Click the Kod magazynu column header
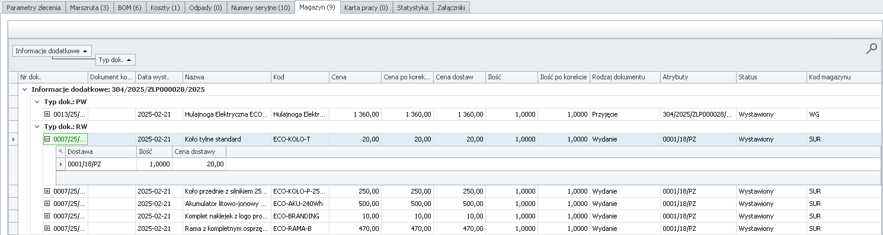Viewport: 883px width, 235px height. pyautogui.click(x=844, y=77)
